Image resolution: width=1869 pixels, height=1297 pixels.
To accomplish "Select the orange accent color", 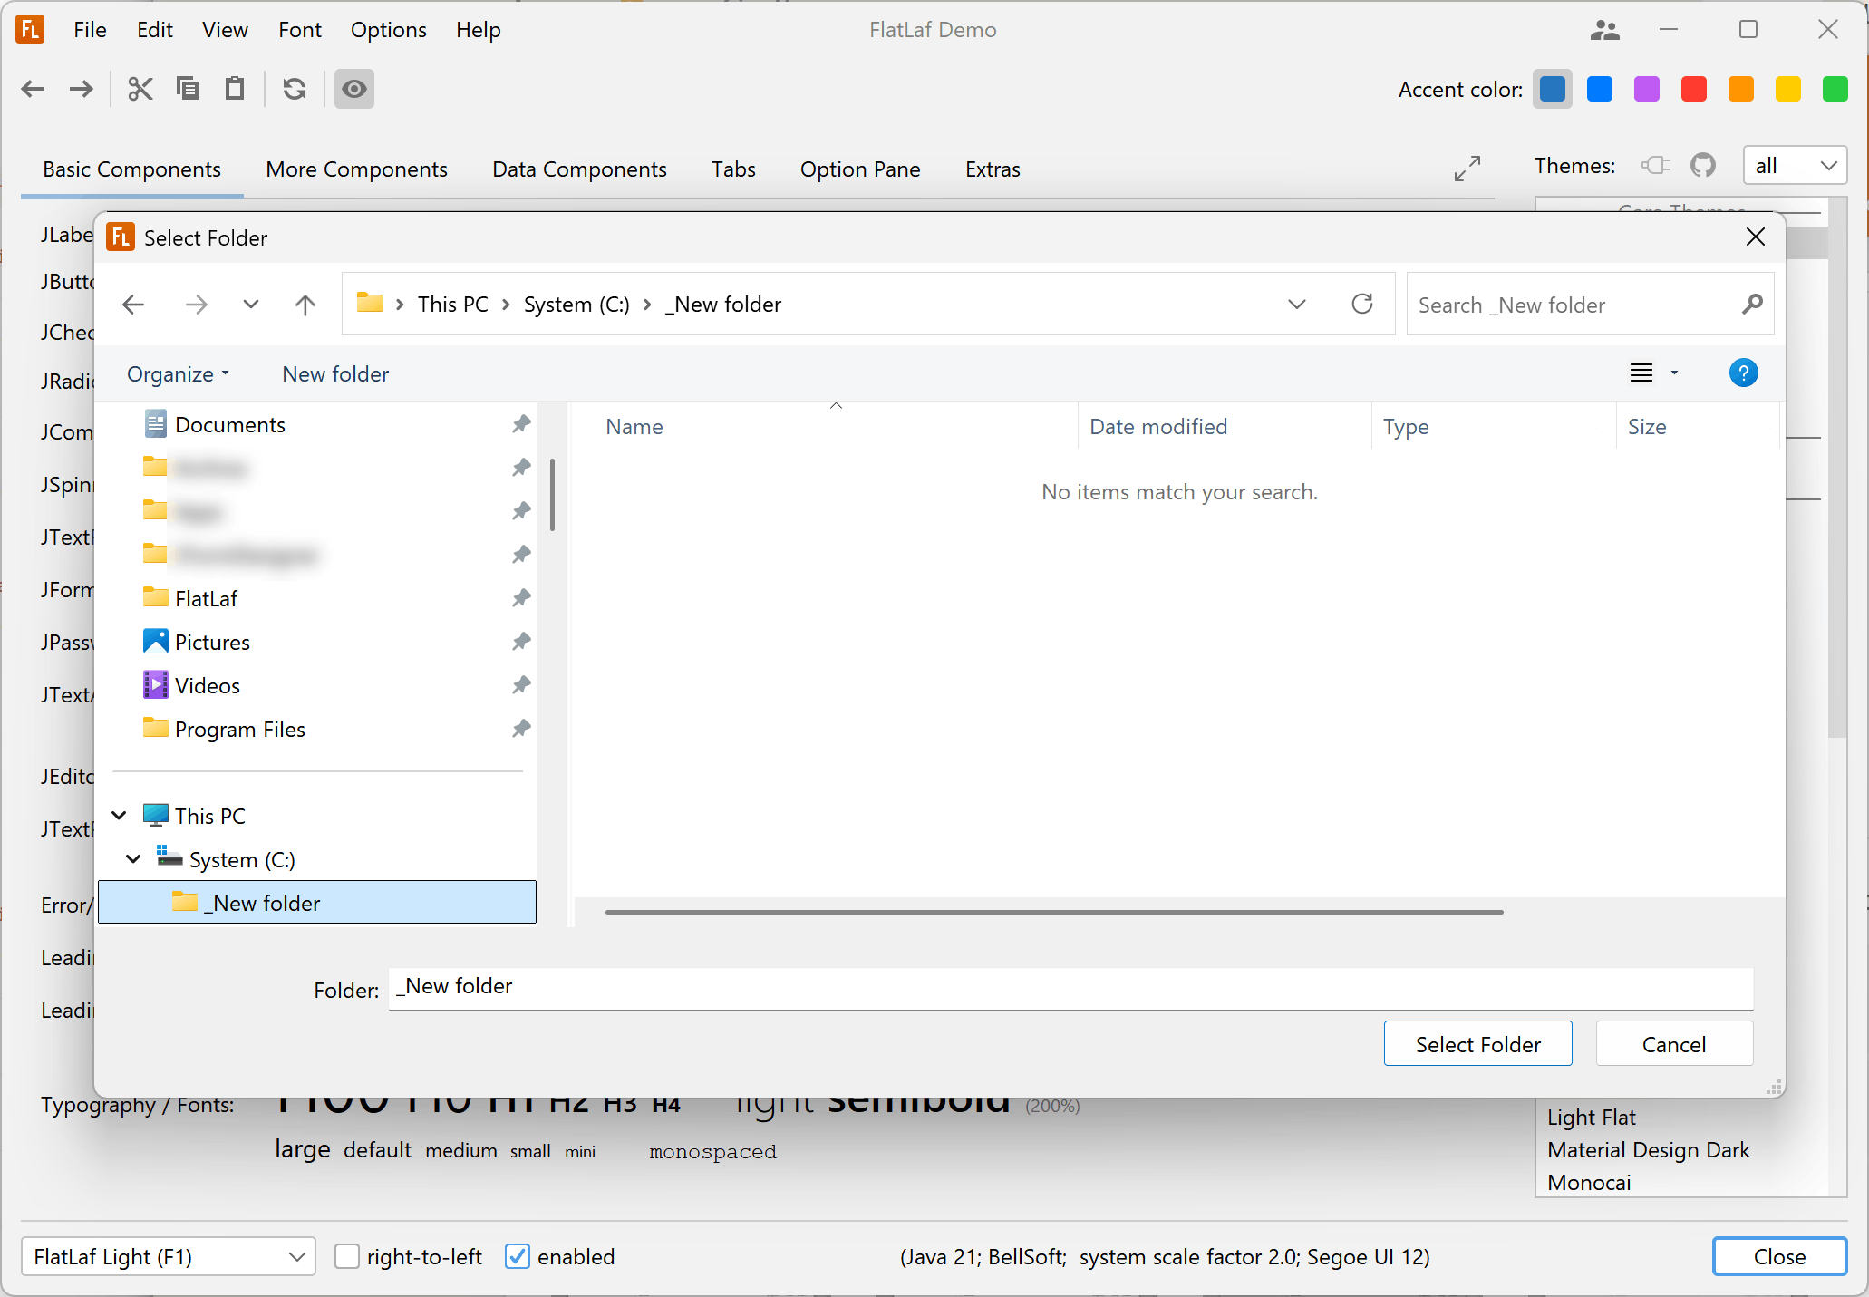I will (1741, 89).
